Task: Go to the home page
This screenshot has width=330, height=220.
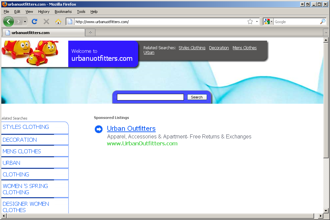Action: 58,21
